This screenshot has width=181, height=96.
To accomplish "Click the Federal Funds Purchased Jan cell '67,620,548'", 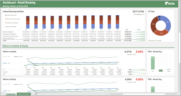I will point(26,36).
